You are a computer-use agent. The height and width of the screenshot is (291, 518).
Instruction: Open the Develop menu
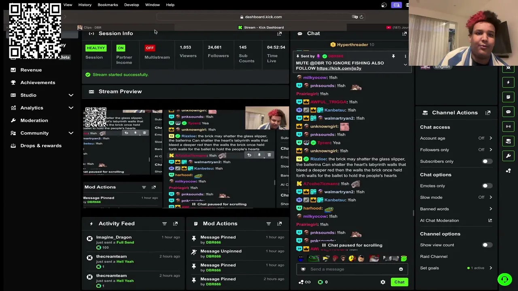132,5
